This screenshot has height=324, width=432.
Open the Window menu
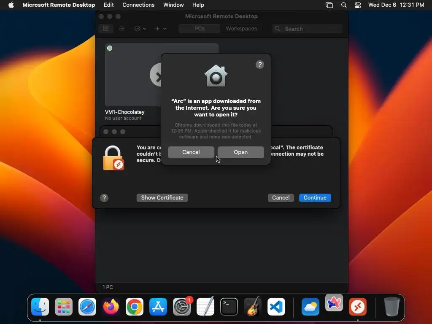coord(173,5)
